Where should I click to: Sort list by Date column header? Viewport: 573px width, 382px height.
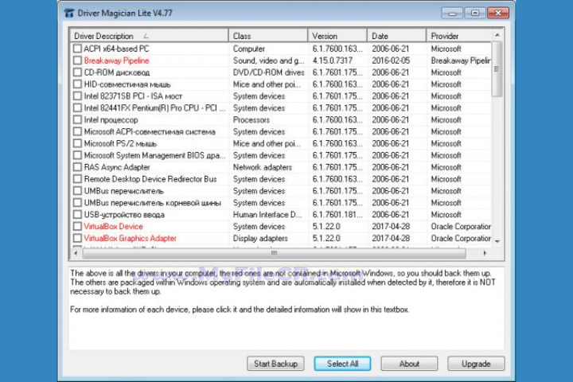coord(396,36)
